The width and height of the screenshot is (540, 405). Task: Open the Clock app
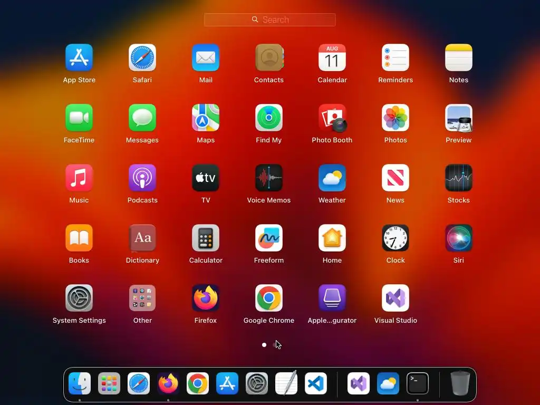[396, 238]
